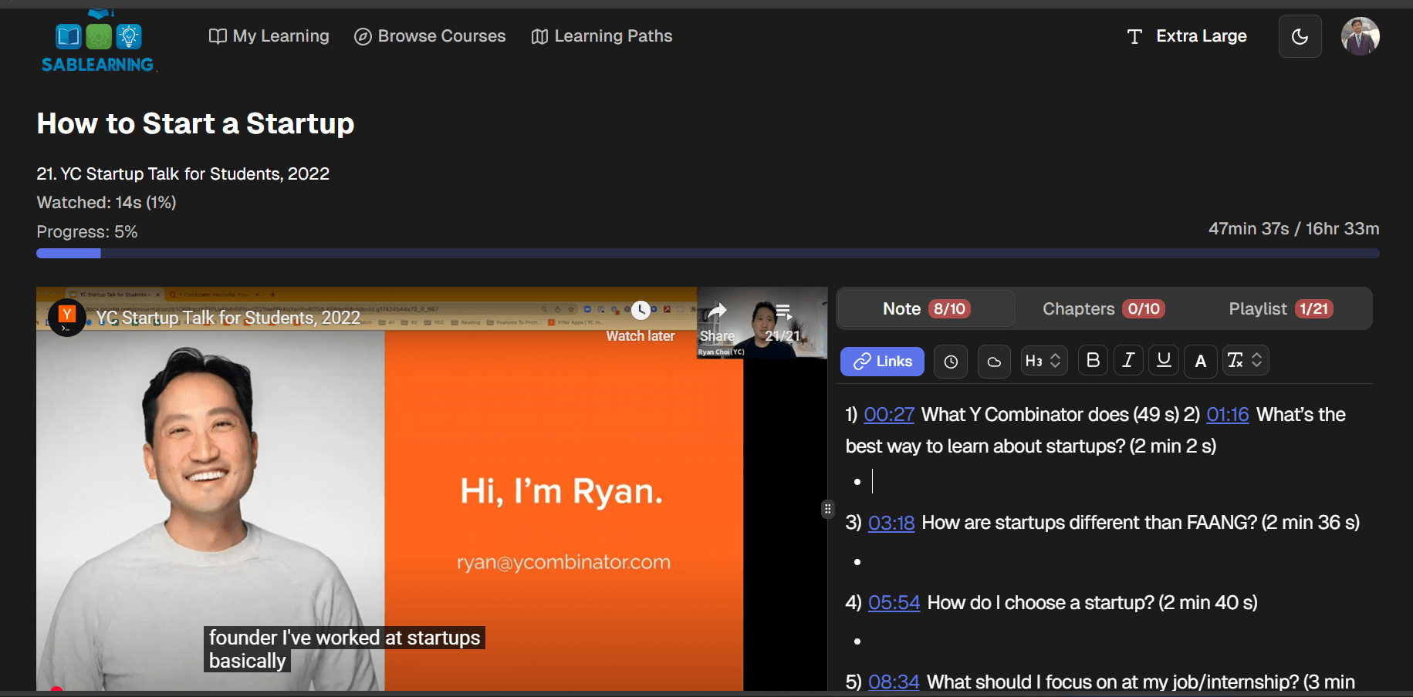Switch to the Chapters tab
Viewport: 1413px width, 697px height.
click(x=1102, y=308)
